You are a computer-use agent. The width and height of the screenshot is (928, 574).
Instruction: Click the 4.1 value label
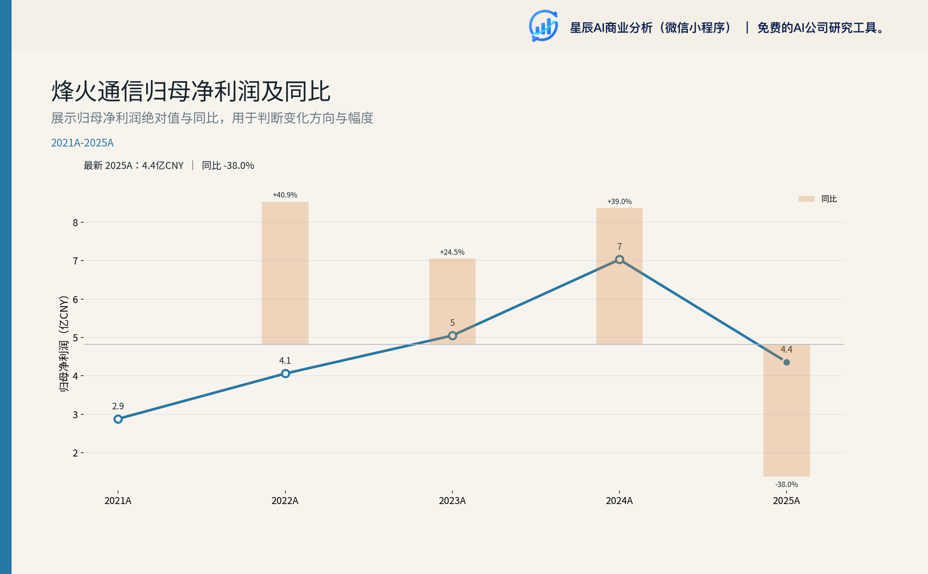tap(285, 361)
